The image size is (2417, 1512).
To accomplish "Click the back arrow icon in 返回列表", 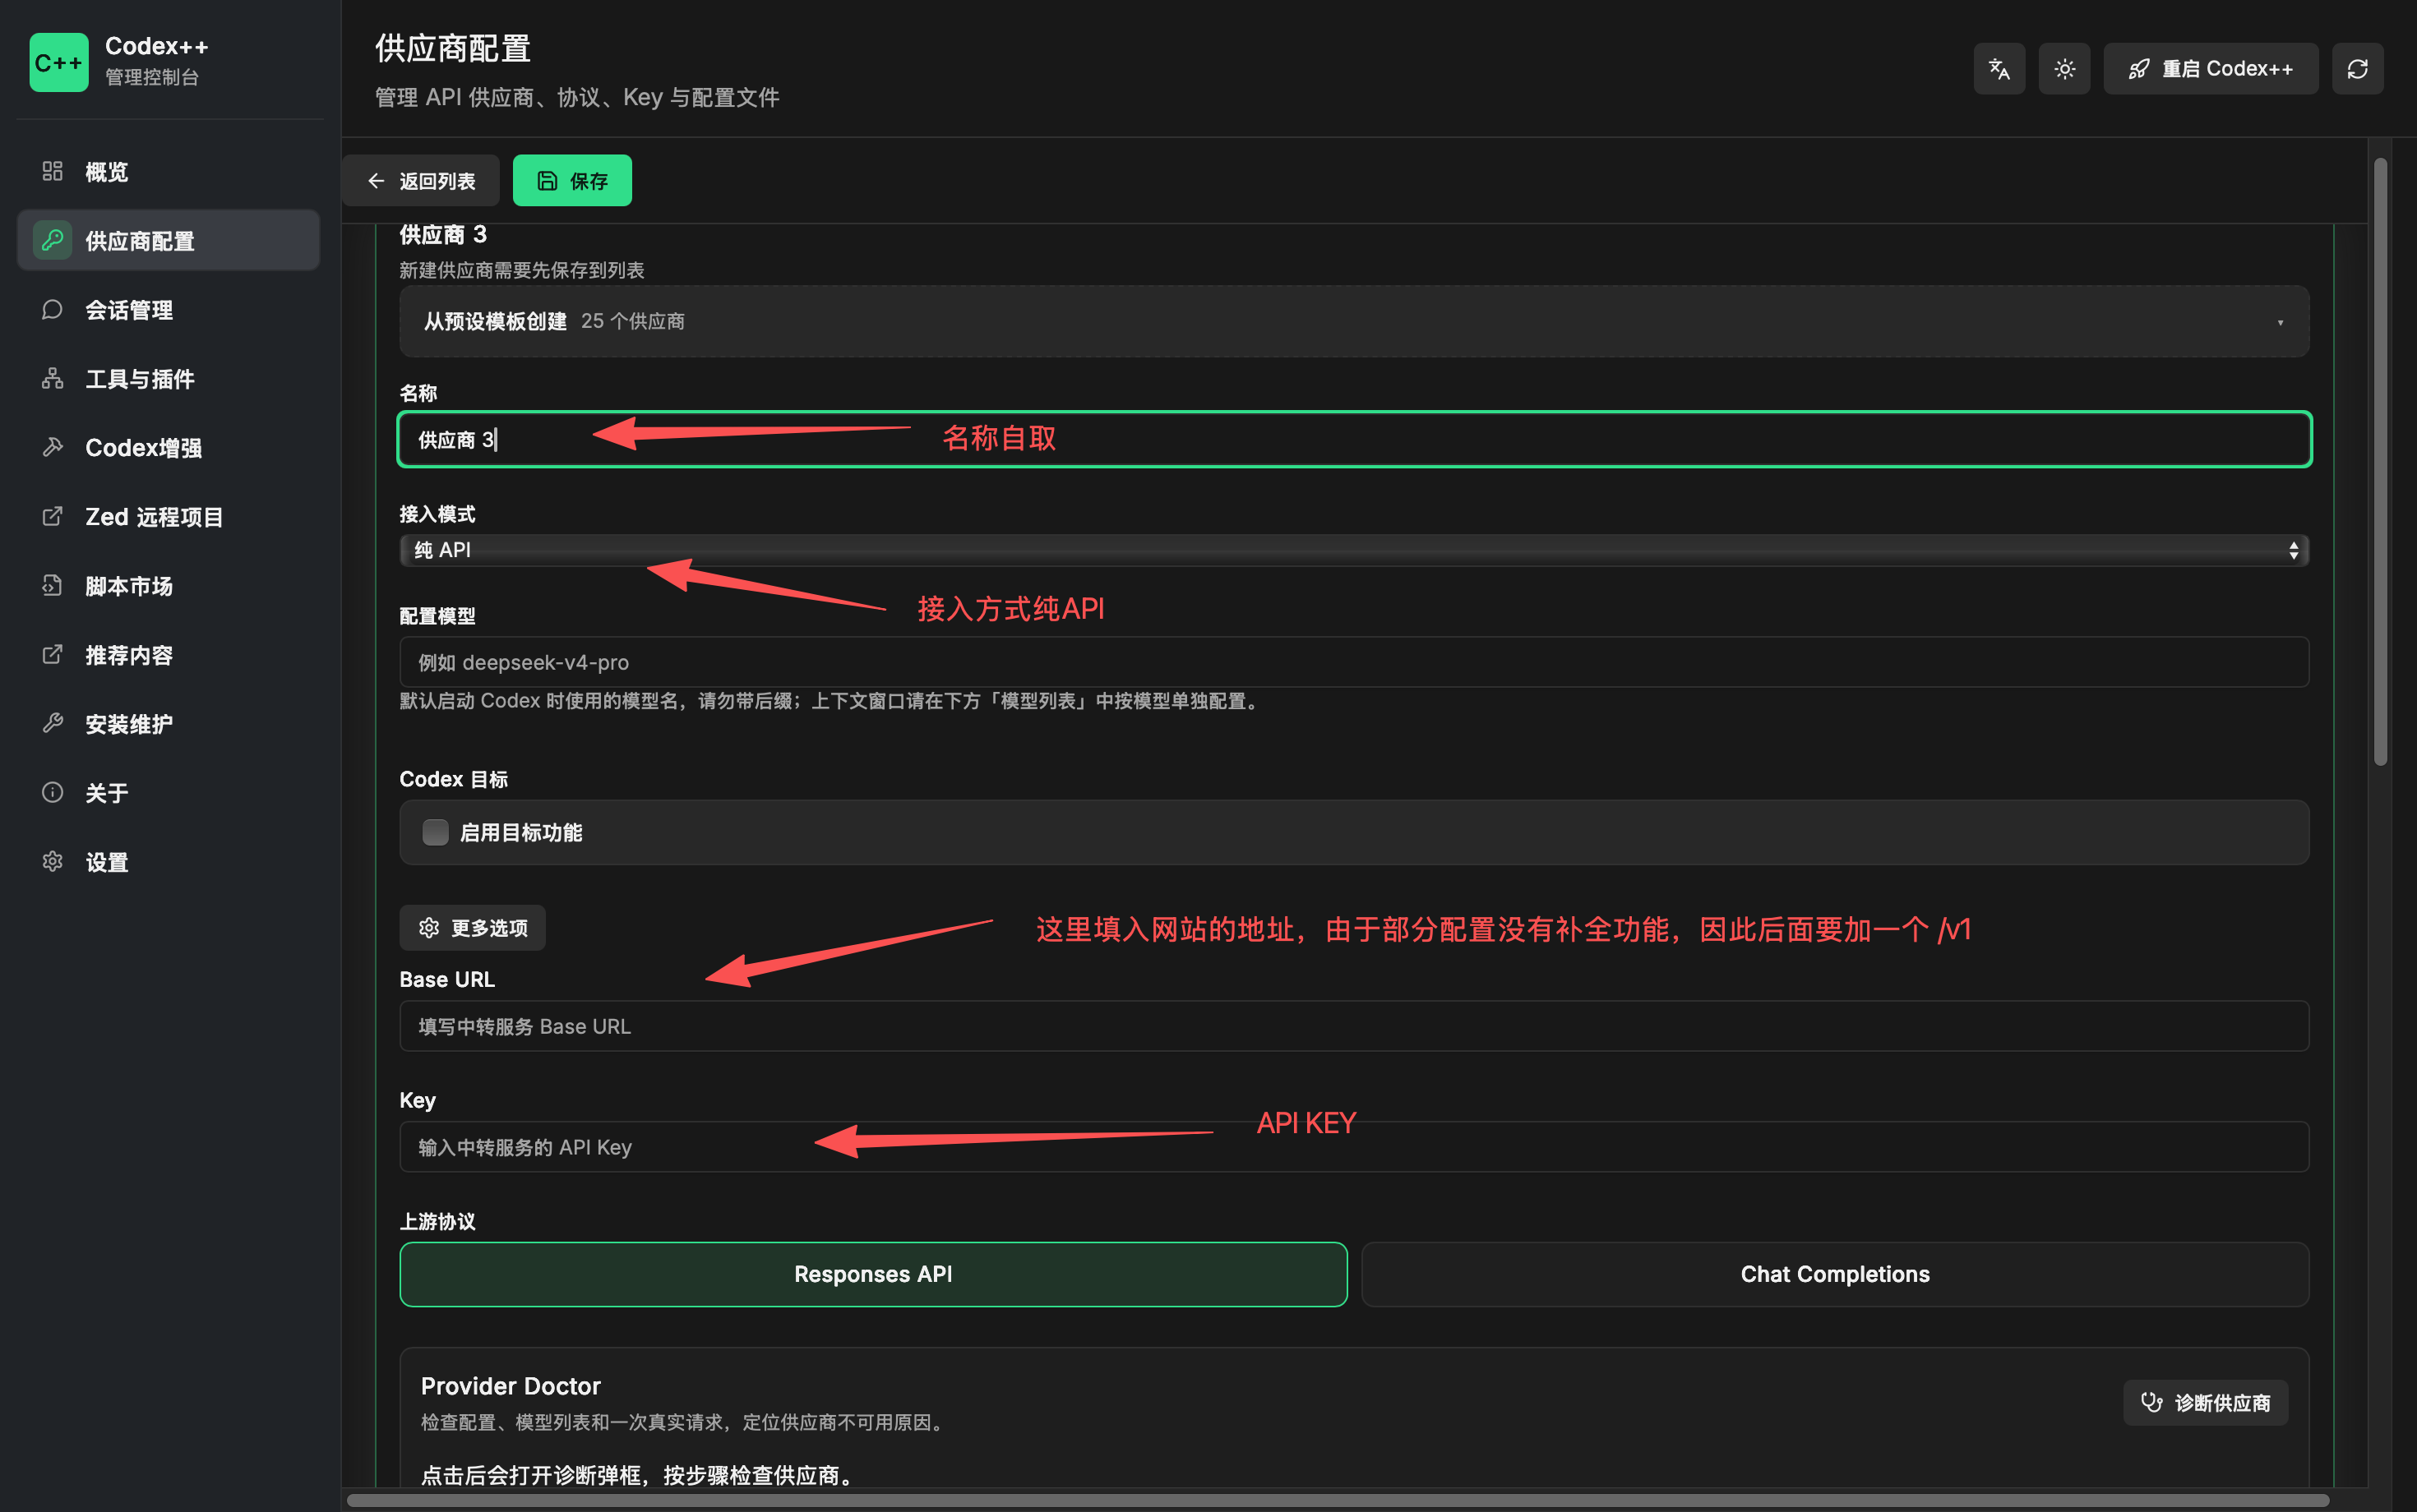I will (377, 181).
